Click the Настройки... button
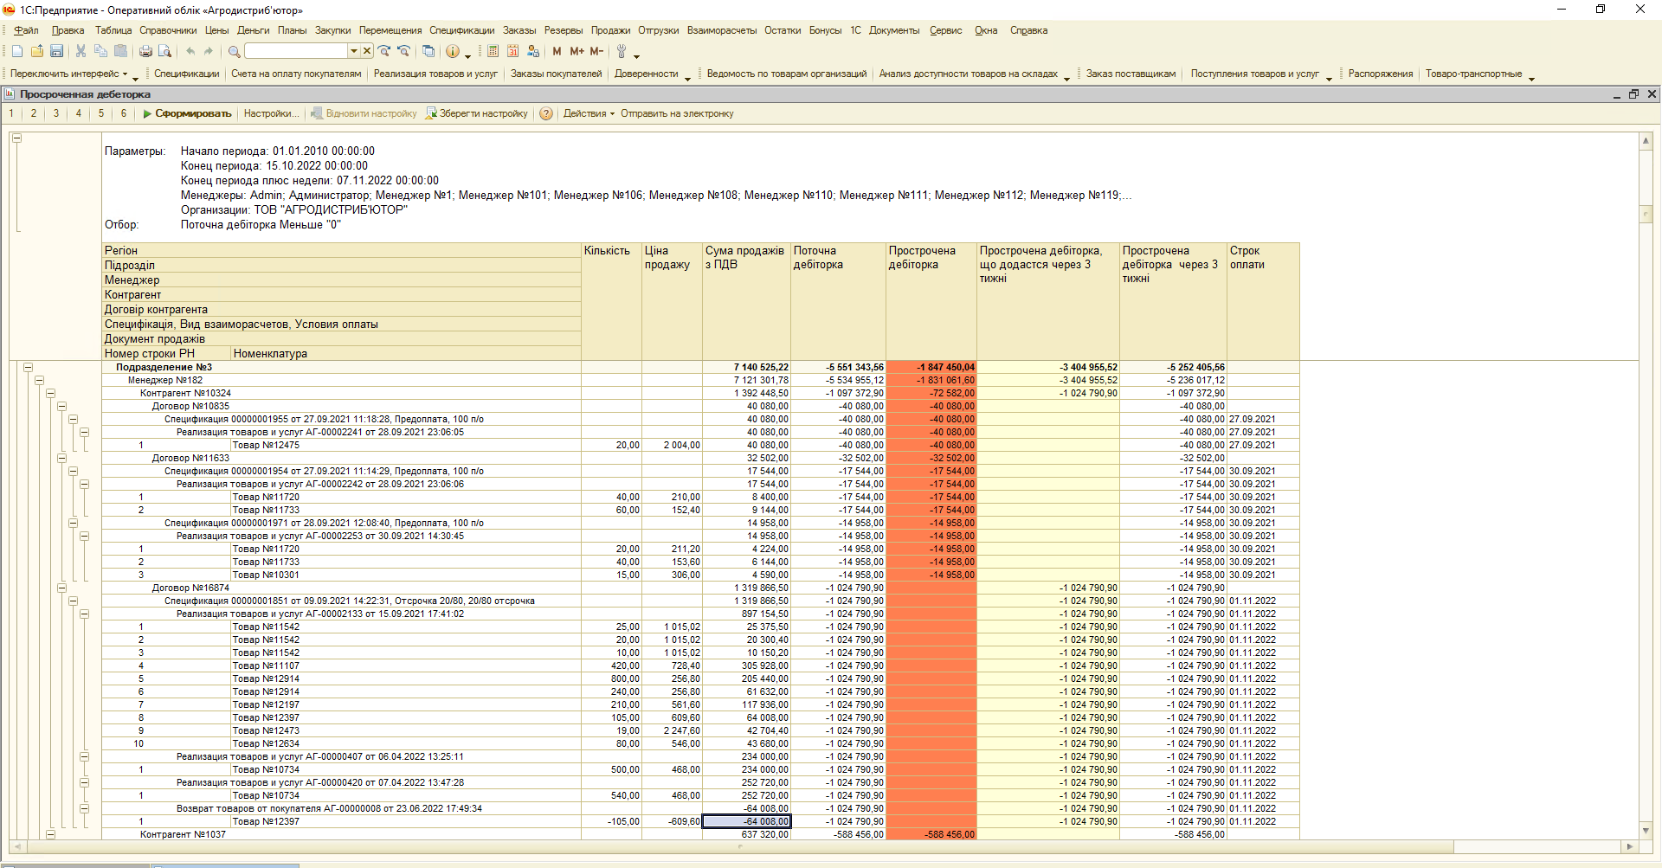1662x868 pixels. [x=271, y=114]
